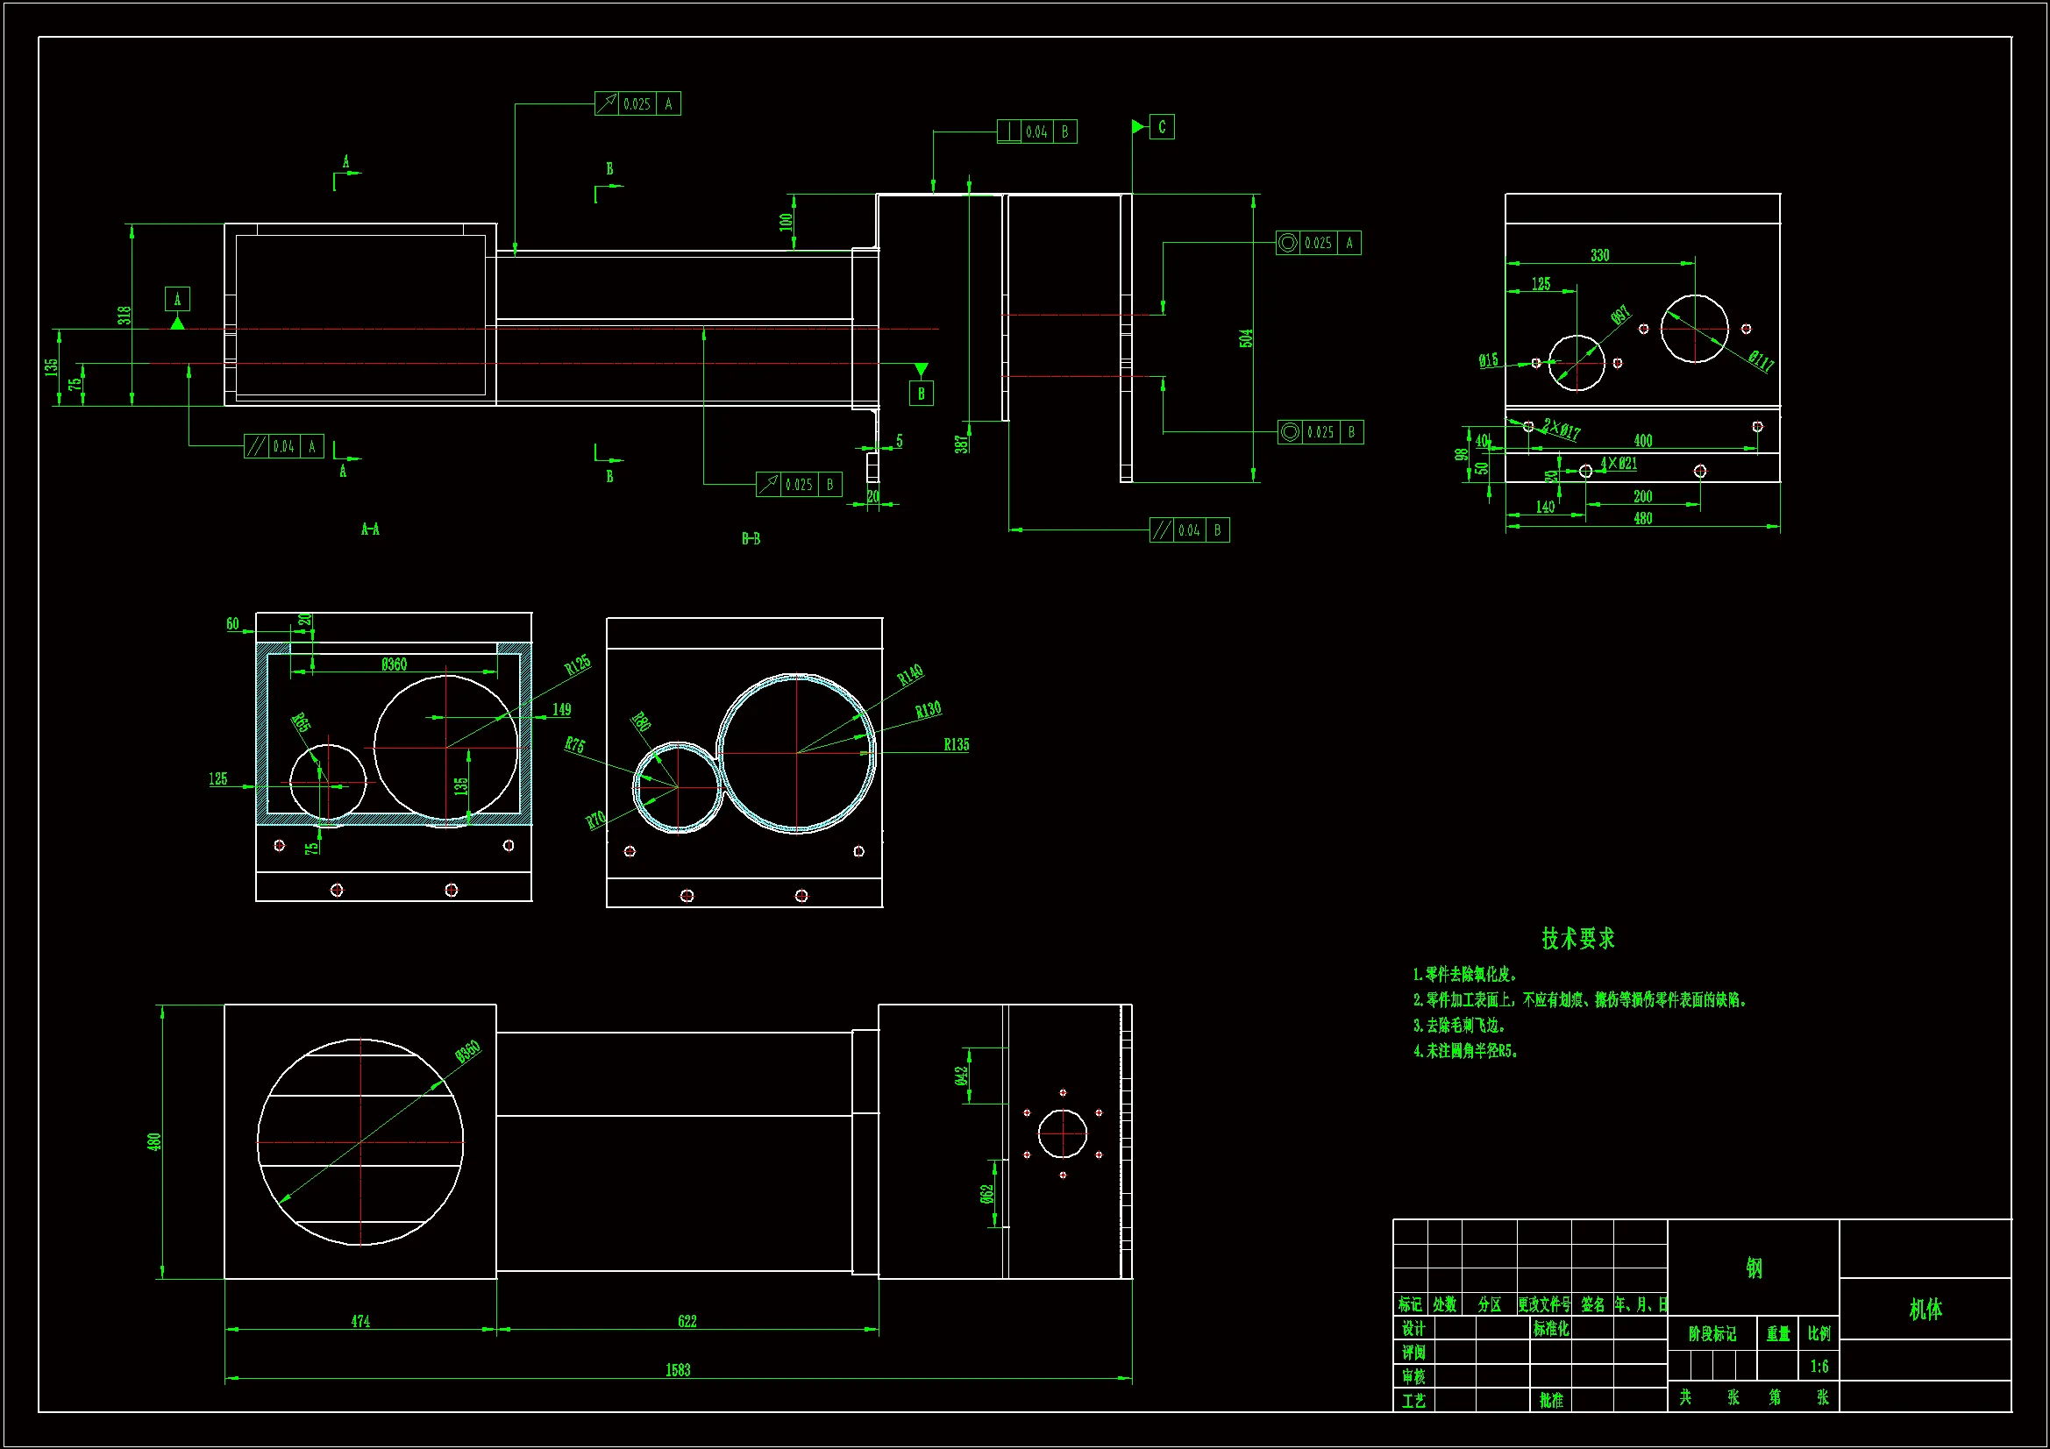This screenshot has height=1449, width=2050.
Task: Select the concentricity 0.025 B tolerance frame
Action: pos(1320,432)
